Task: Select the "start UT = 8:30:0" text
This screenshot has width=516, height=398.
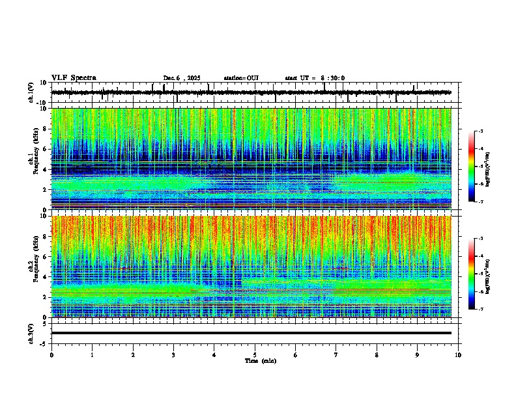Action: click(x=315, y=78)
